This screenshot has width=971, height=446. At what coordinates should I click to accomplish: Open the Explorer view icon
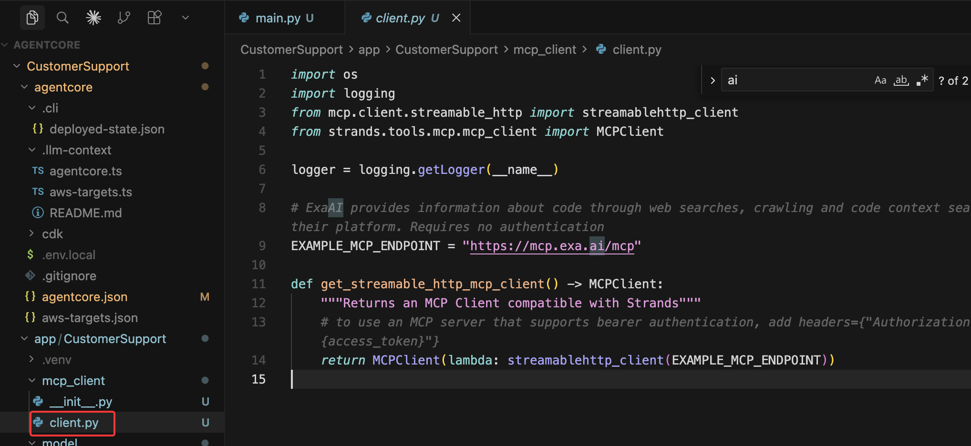coord(32,18)
